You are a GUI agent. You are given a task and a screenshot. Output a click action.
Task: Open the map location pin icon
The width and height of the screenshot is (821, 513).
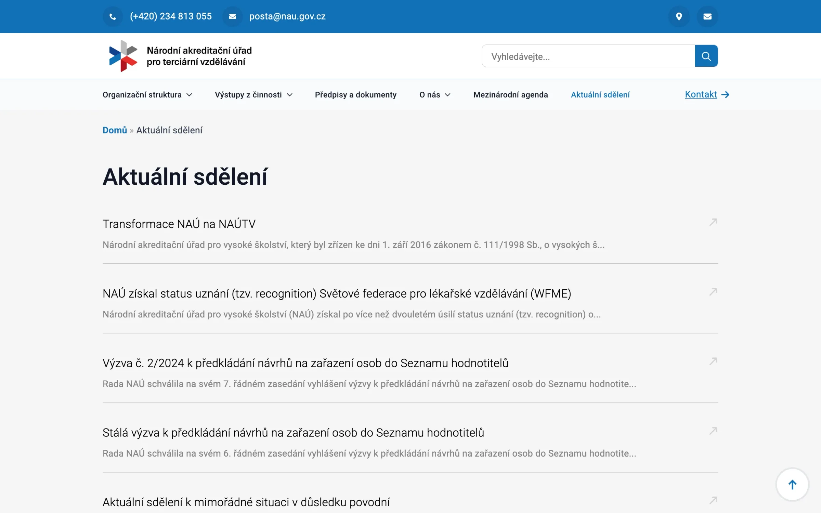coord(679,16)
